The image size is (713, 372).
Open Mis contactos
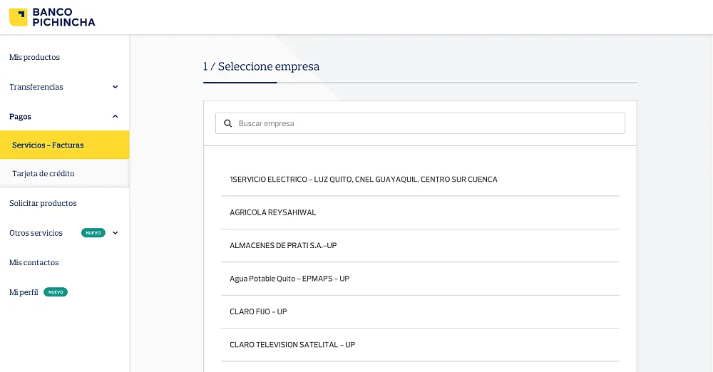(34, 262)
